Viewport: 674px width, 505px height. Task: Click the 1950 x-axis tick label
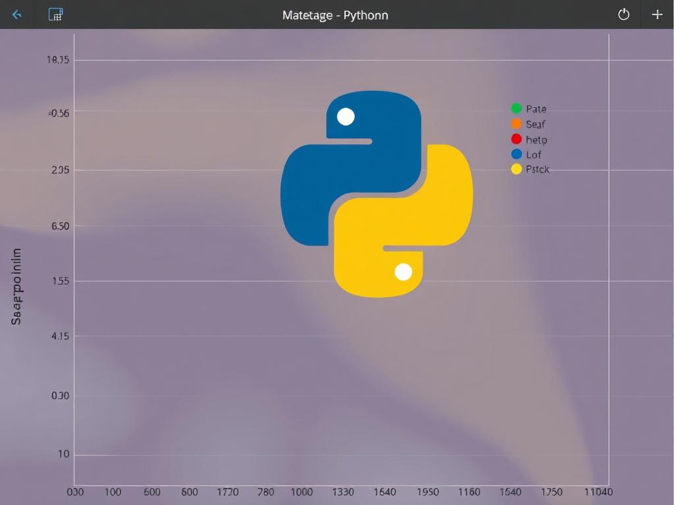[x=428, y=492]
